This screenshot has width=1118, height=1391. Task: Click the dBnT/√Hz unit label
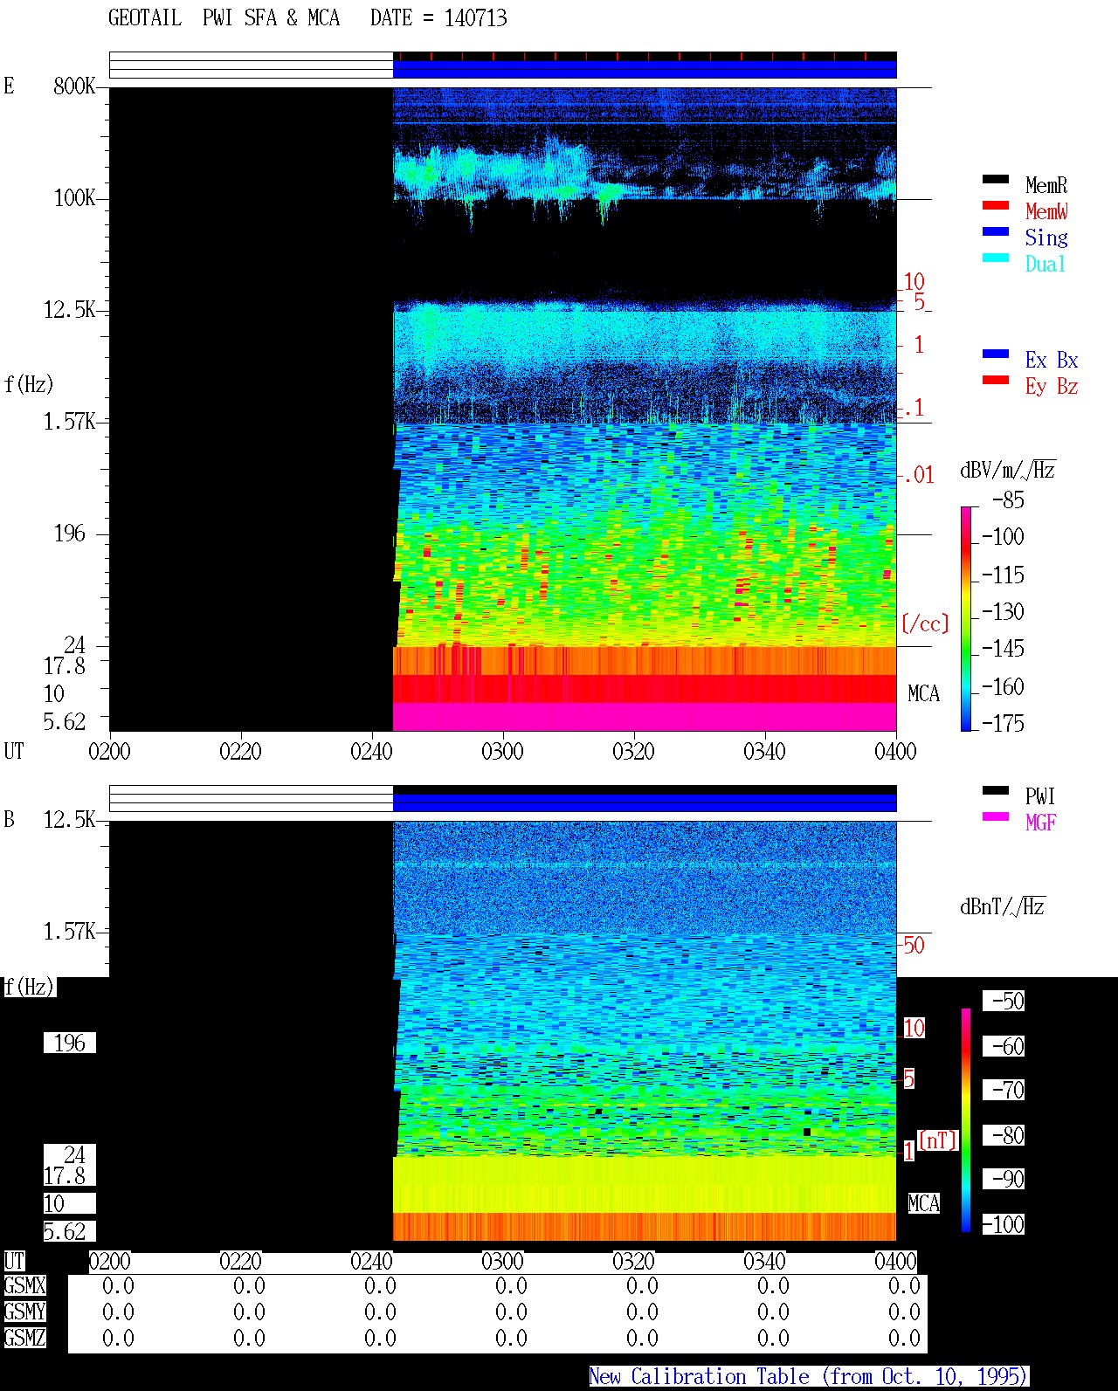[x=1003, y=906]
